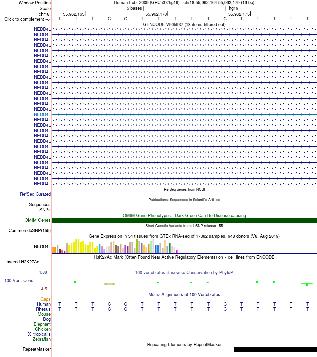Click the 55,962,175 coordinate marker
317x357 pixels.
click(239, 14)
